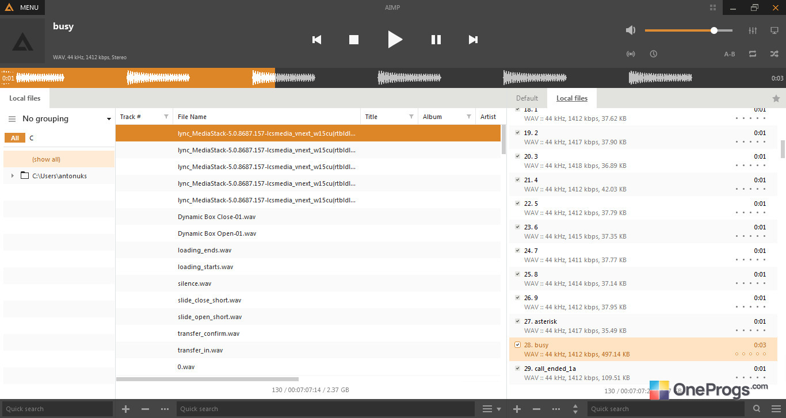The height and width of the screenshot is (418, 786).
Task: Uncheck the 28. busy playlist item
Action: pyautogui.click(x=517, y=345)
